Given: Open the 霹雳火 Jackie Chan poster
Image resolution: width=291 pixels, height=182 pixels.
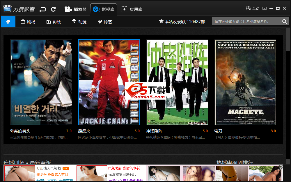Looking at the screenshot, I should (x=109, y=82).
